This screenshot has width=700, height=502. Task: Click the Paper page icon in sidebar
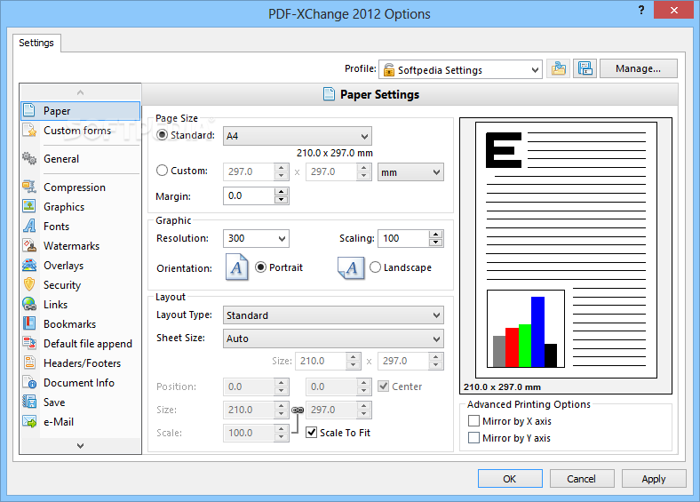(x=29, y=110)
